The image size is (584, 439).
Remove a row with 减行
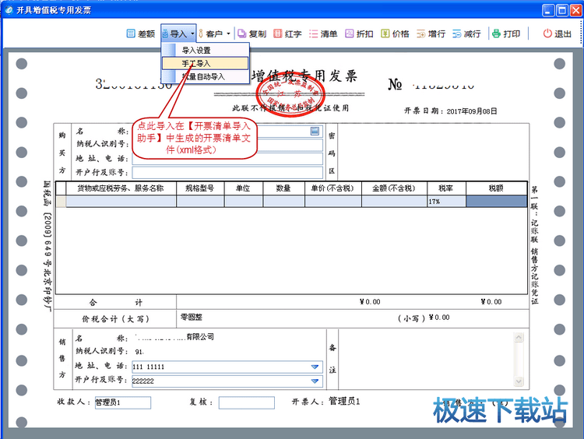[x=466, y=34]
